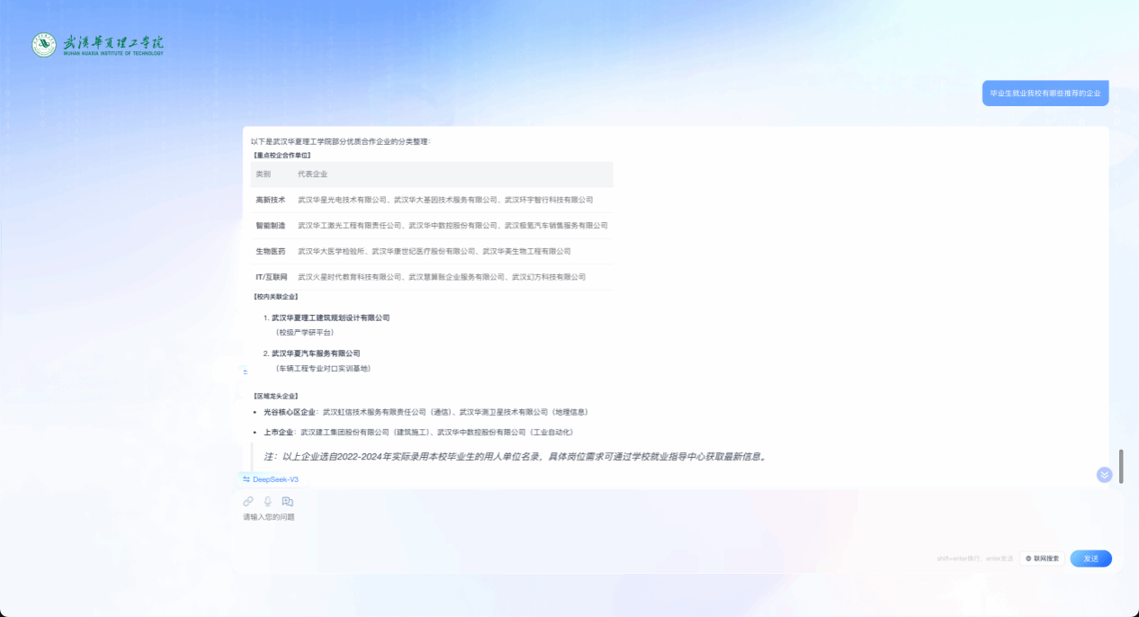Open the DeepSeek-V3 model switcher
This screenshot has width=1139, height=617.
click(274, 479)
